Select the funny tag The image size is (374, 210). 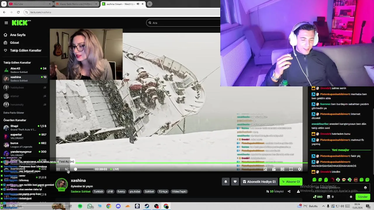pyautogui.click(x=121, y=192)
